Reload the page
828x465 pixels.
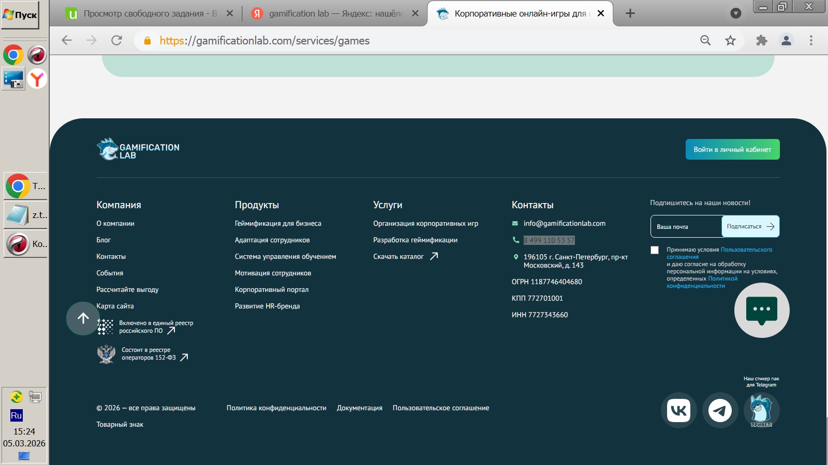[x=116, y=40]
